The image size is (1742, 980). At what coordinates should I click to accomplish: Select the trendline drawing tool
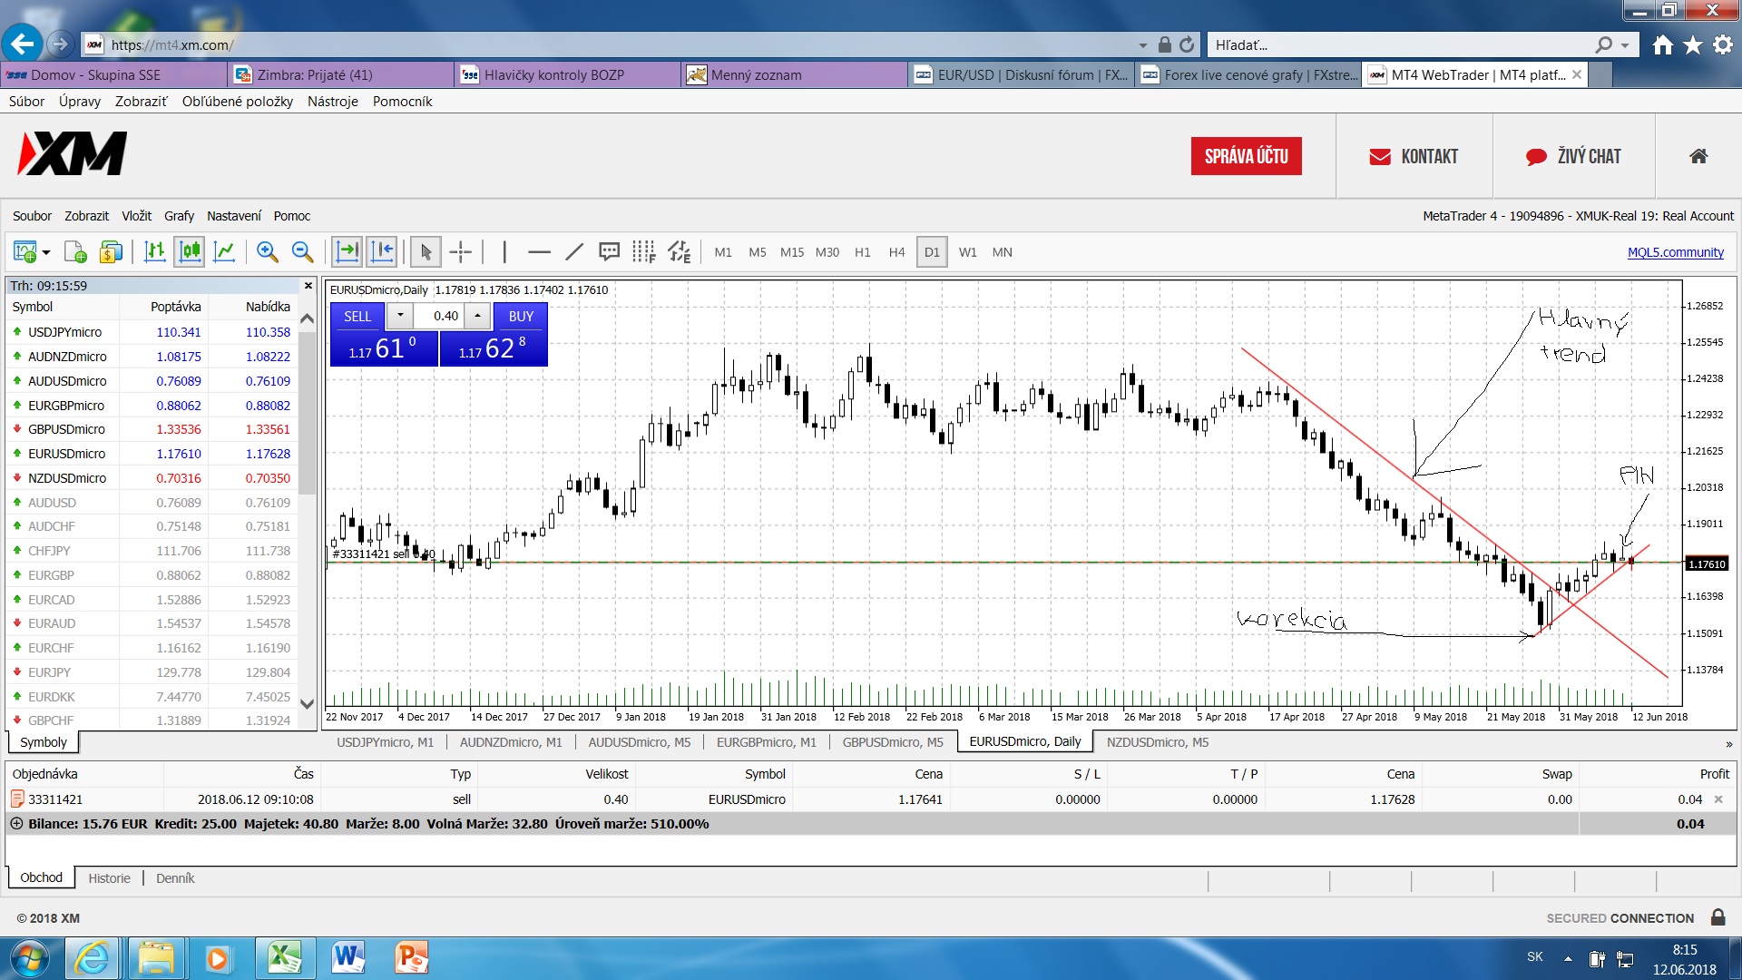tap(574, 252)
